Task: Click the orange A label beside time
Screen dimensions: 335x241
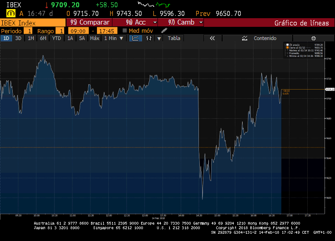Action: 21,14
